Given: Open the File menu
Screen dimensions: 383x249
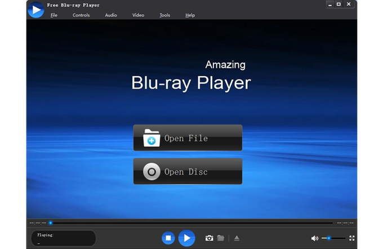Looking at the screenshot, I should tap(54, 15).
